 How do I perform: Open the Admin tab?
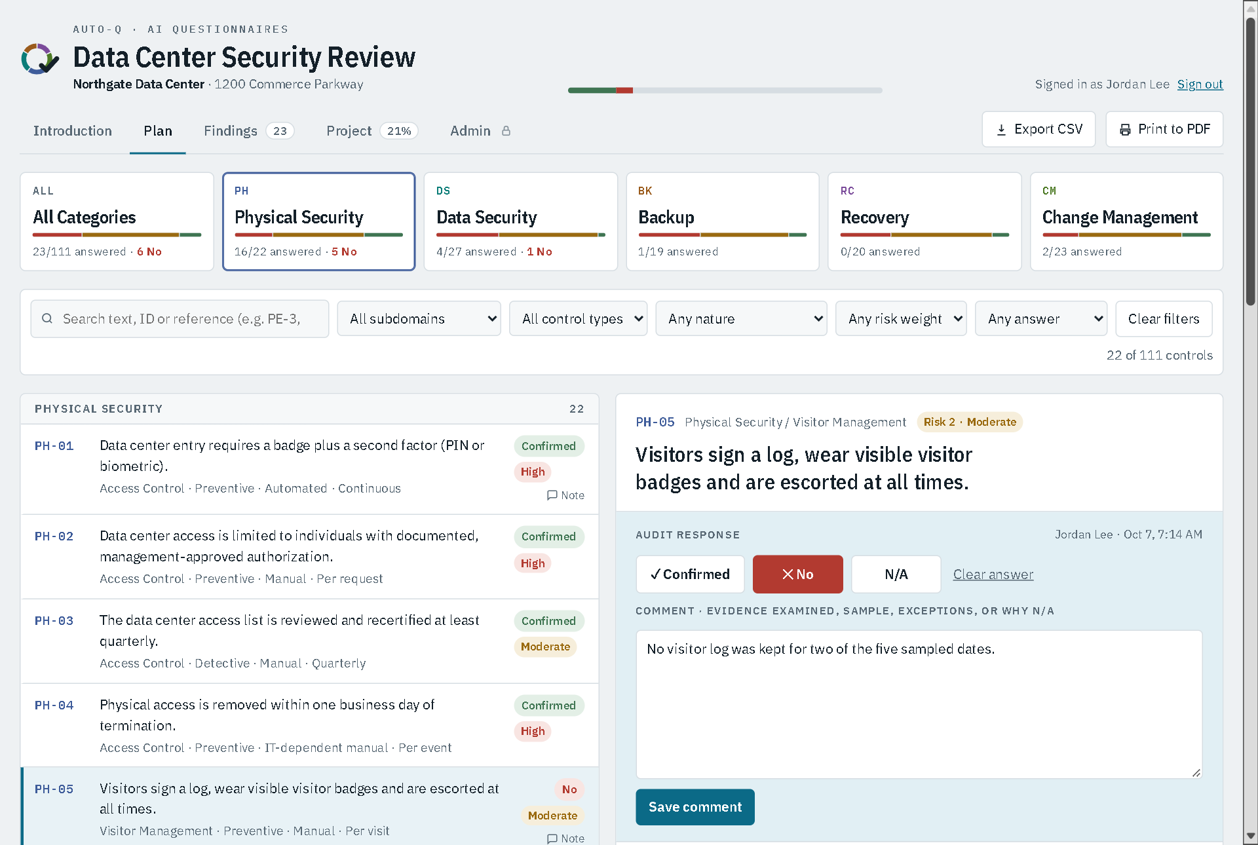(480, 131)
